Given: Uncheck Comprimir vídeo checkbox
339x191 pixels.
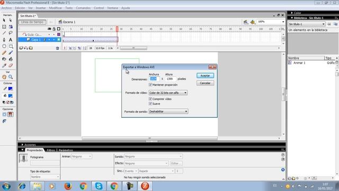Looking at the screenshot, I should point(150,99).
